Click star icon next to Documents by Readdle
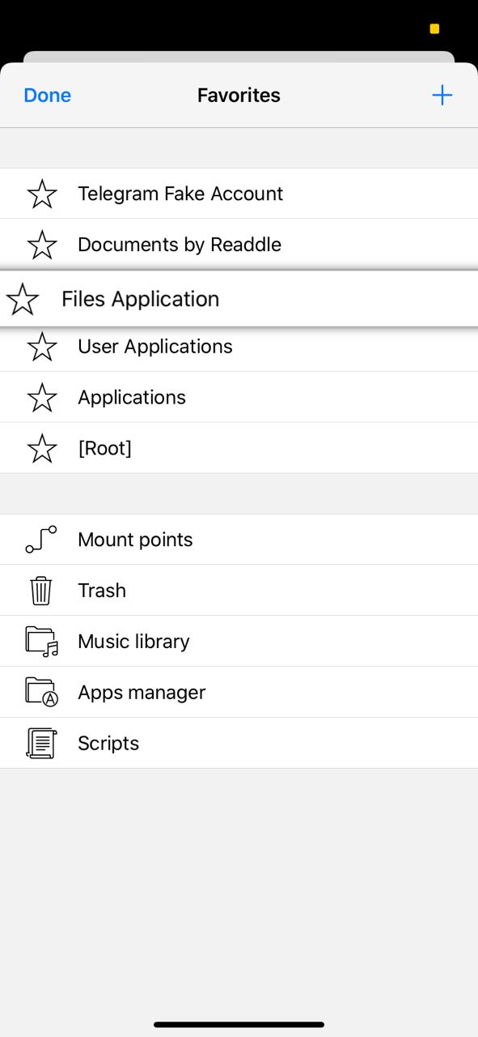The height and width of the screenshot is (1037, 478). click(x=42, y=245)
